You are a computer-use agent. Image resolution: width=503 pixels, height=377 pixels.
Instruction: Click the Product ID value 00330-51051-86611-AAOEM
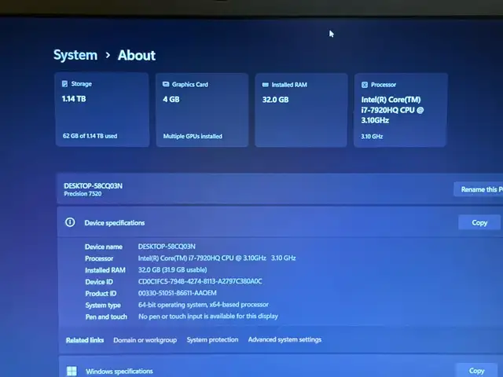(x=177, y=293)
